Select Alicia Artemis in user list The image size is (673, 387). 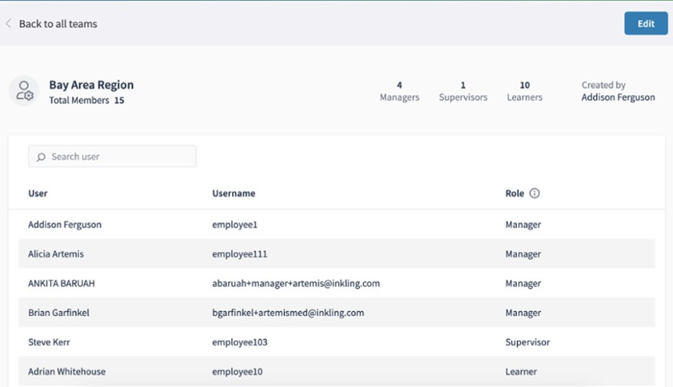56,254
